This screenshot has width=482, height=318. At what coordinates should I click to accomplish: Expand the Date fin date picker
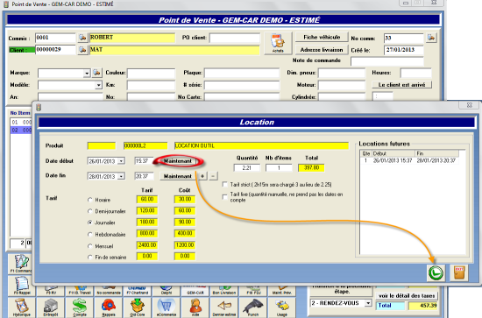pos(122,176)
